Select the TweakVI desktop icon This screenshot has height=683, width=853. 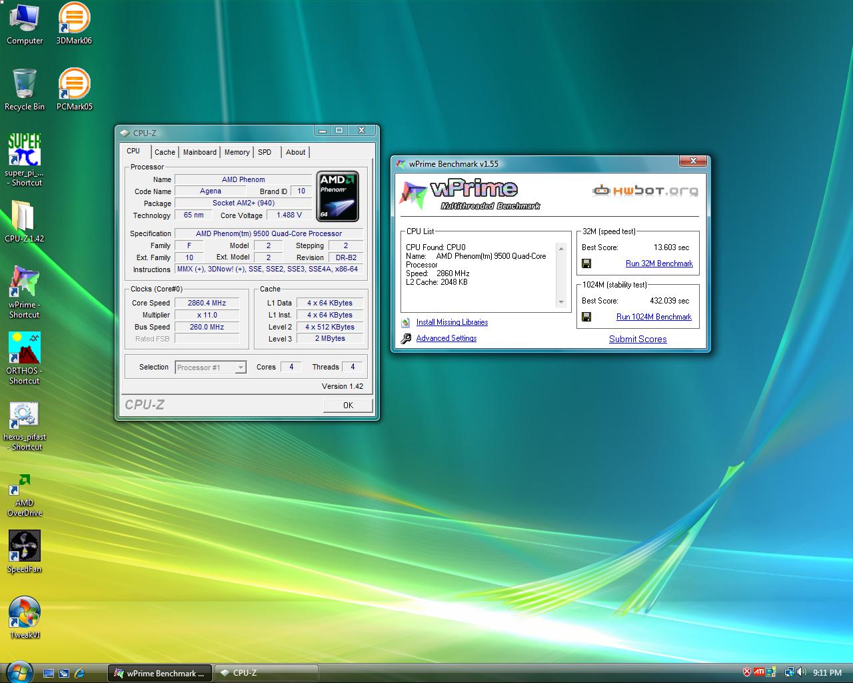(x=25, y=618)
